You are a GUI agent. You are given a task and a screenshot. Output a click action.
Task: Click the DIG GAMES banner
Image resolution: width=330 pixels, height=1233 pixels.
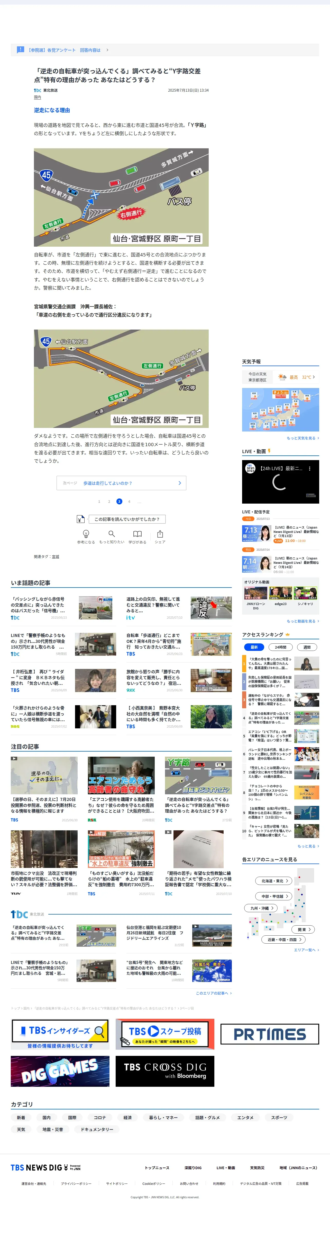click(x=60, y=1071)
